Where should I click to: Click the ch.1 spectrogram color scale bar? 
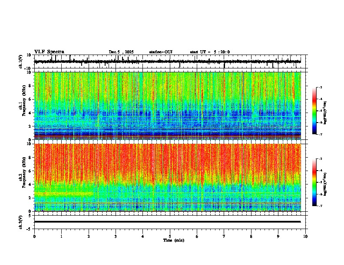tap(314, 111)
